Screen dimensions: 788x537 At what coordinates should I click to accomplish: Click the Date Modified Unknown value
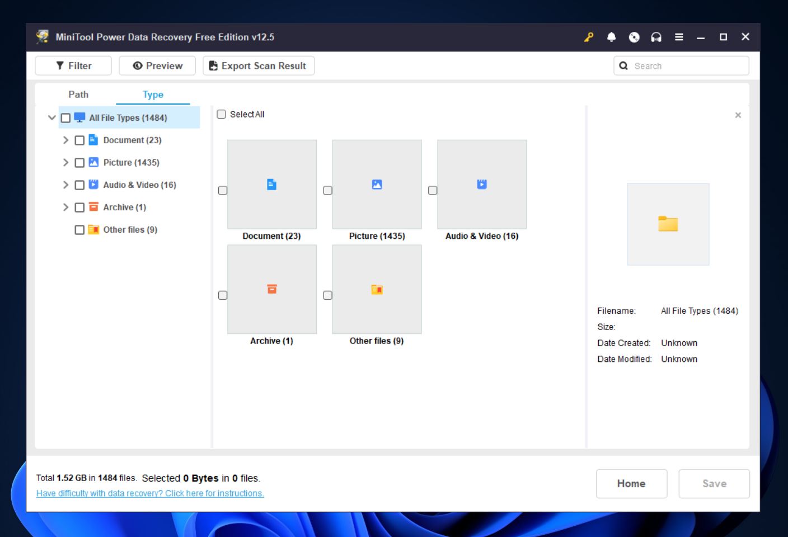679,359
